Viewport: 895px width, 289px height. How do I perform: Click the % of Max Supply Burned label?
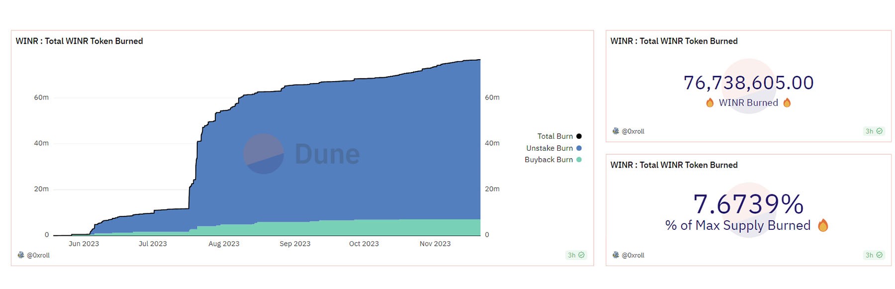738,225
